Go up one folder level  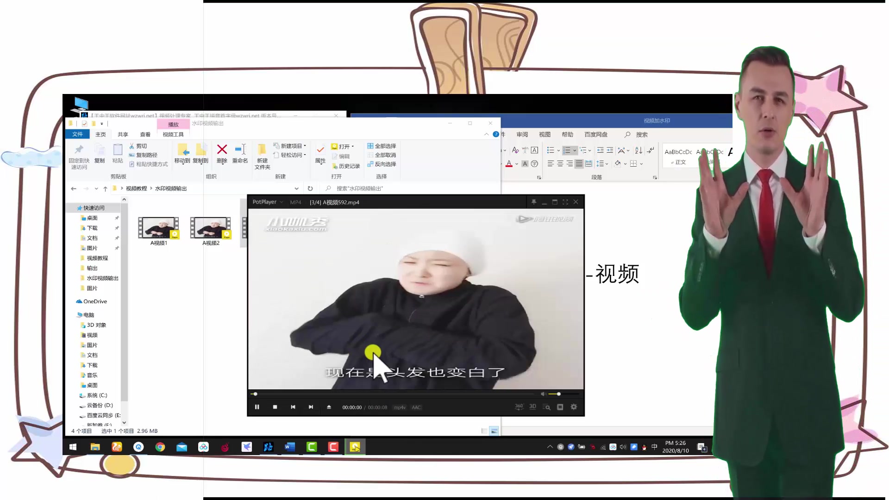coord(106,188)
